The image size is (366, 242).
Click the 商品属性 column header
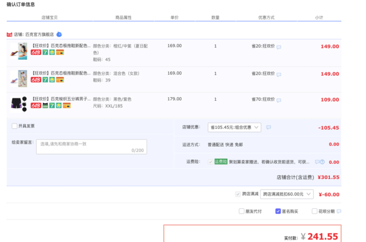[123, 18]
